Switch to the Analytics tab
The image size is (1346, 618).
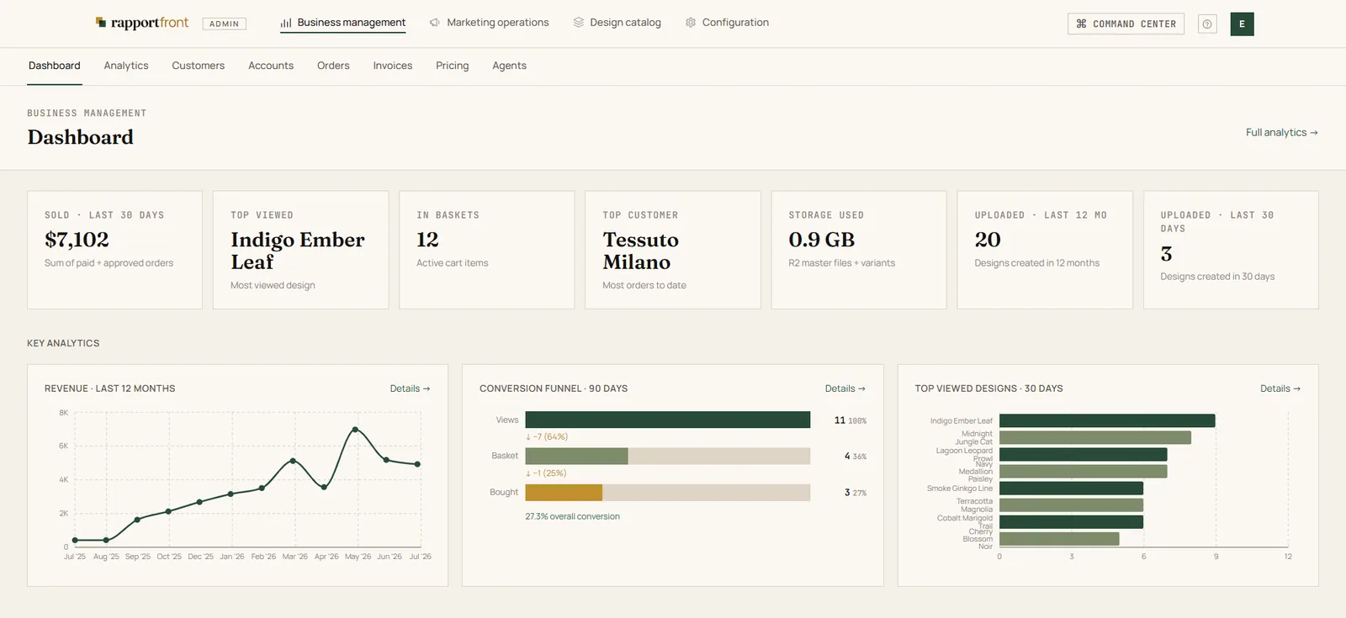tap(126, 66)
